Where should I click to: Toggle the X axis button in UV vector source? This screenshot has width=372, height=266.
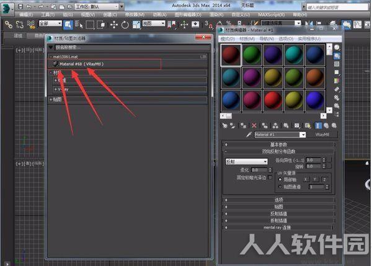306,179
